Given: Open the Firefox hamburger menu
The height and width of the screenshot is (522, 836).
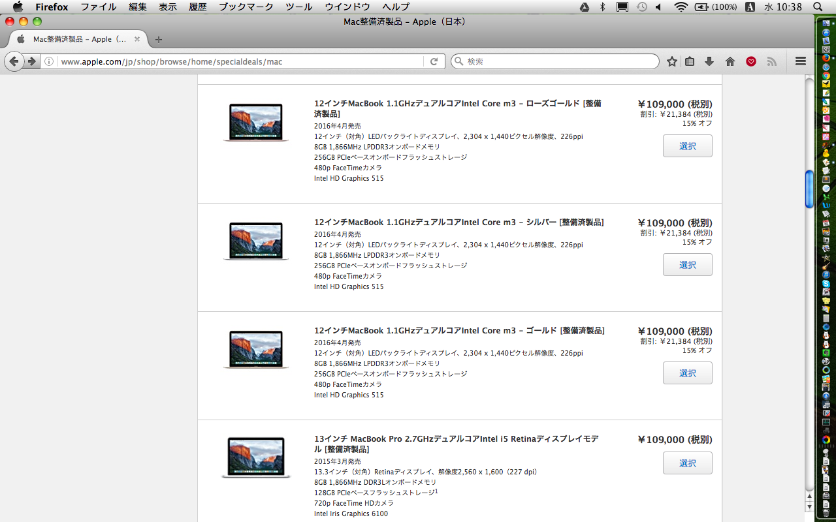Looking at the screenshot, I should point(801,61).
